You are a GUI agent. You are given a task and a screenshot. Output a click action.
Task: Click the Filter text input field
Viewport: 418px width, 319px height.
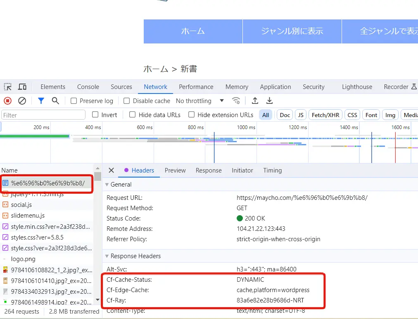(43, 115)
